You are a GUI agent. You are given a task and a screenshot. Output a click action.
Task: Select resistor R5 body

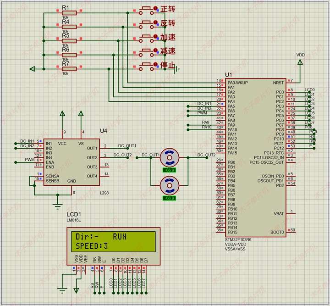click(x=69, y=41)
